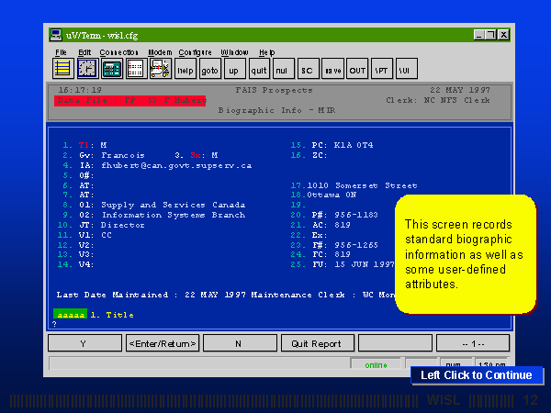Click the Quit Report button
The height and width of the screenshot is (413, 551).
(x=317, y=343)
